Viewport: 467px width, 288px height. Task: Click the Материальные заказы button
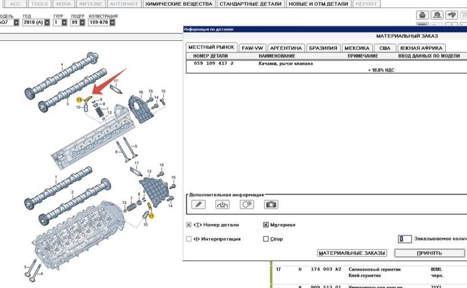(x=352, y=253)
